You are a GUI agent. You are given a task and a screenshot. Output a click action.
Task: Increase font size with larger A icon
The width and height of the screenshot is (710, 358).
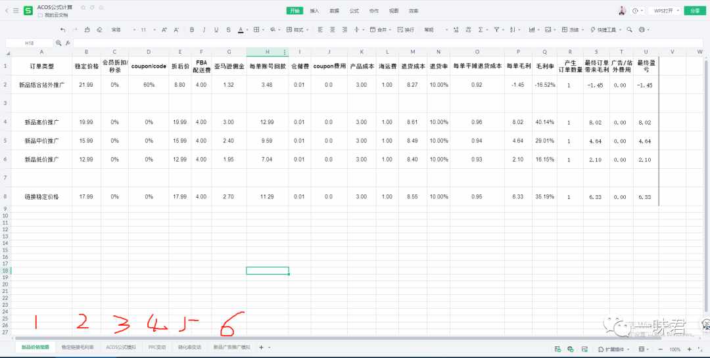(x=164, y=30)
